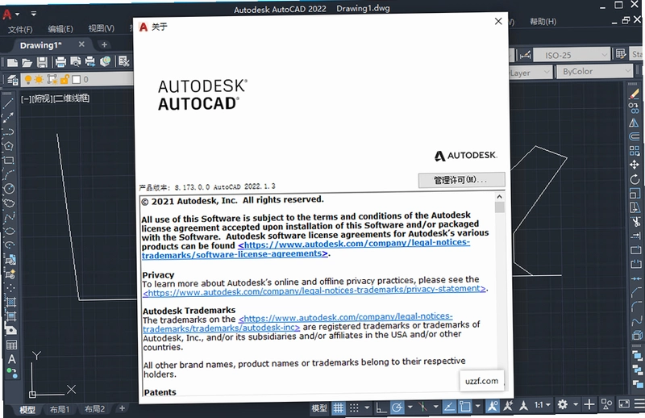The height and width of the screenshot is (418, 645).
Task: Select the Mirror tool
Action: (x=634, y=123)
